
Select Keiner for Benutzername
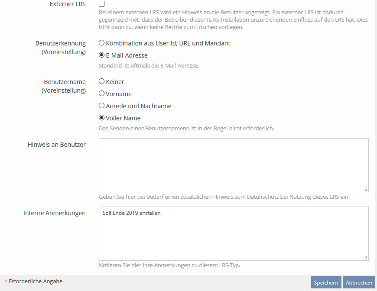[102, 81]
